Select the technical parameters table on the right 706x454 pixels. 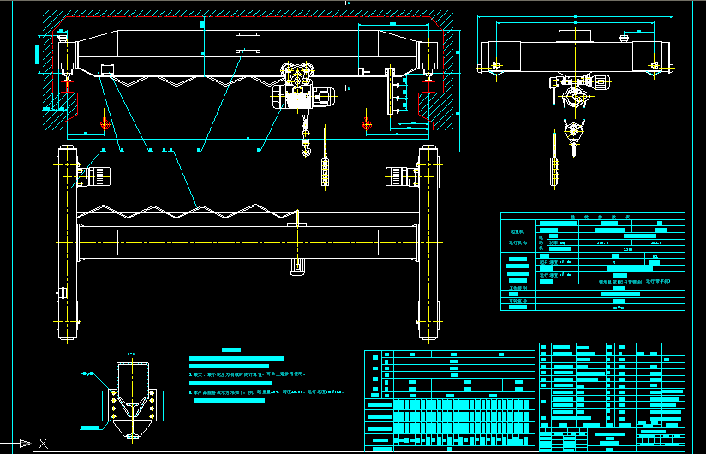tap(592, 261)
